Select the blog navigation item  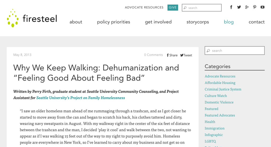point(229,22)
